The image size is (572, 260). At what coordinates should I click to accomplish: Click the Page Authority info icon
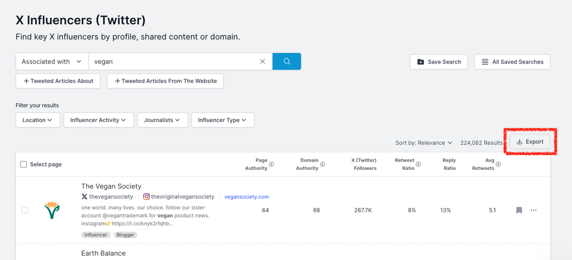(x=271, y=164)
